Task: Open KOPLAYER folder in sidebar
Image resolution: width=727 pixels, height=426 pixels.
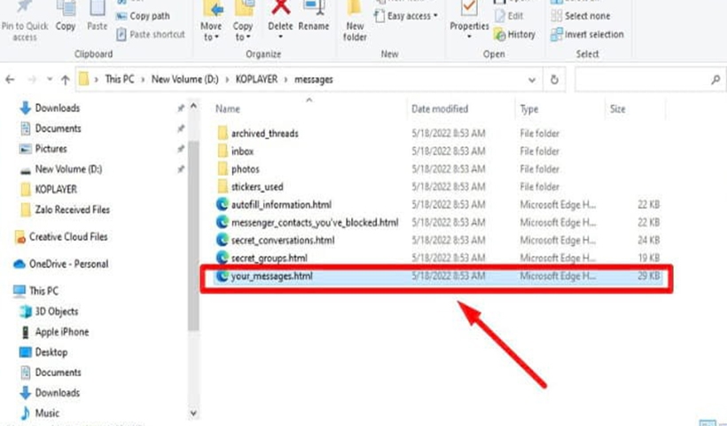Action: tap(56, 189)
